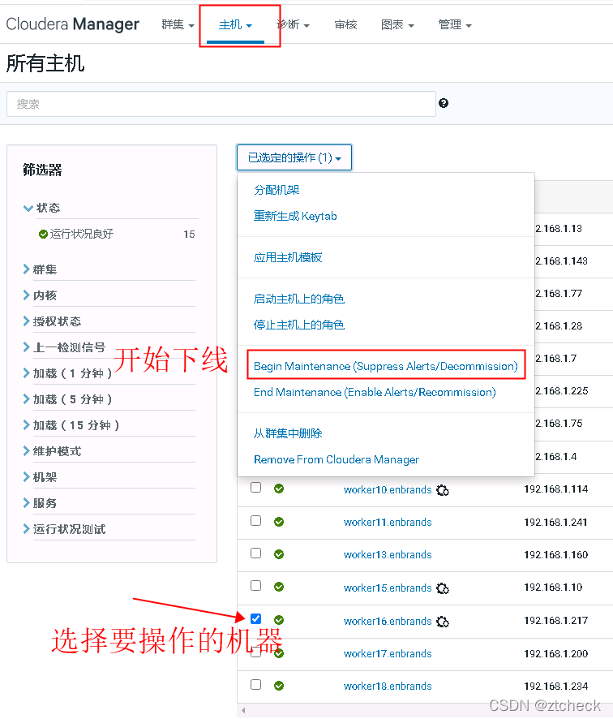This screenshot has width=613, height=719.
Task: Choose 从群集中删除 action
Action: [x=288, y=433]
